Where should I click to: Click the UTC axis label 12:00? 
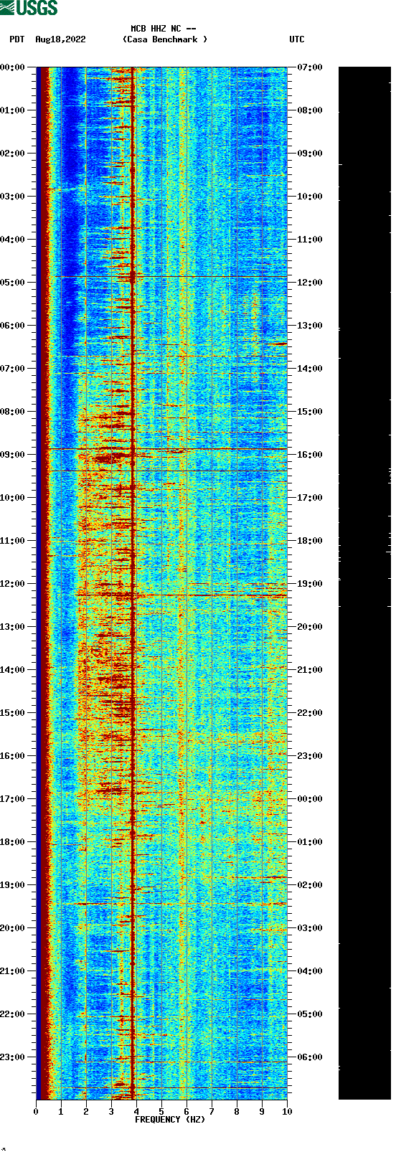click(310, 283)
